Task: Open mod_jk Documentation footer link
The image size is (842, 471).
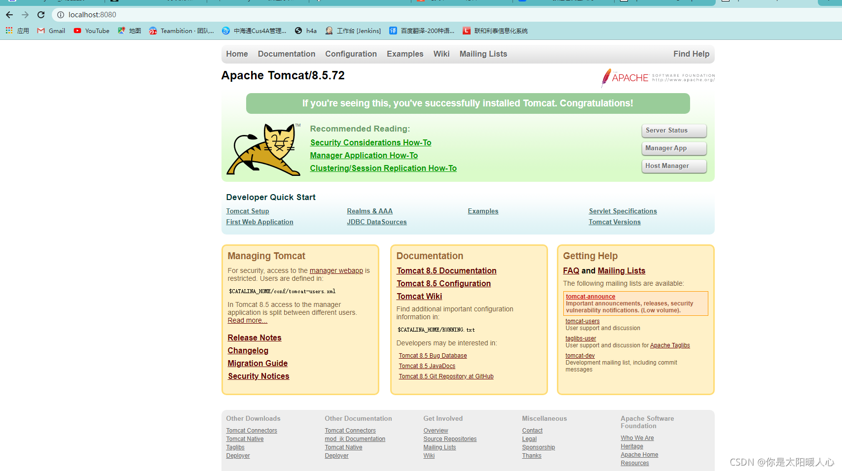Action: pyautogui.click(x=355, y=439)
